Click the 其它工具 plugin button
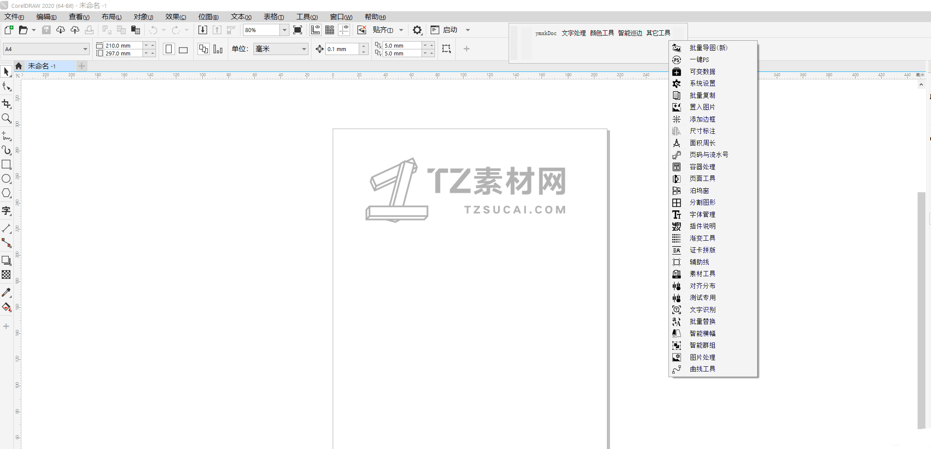Viewport: 931px width, 449px height. click(x=658, y=33)
